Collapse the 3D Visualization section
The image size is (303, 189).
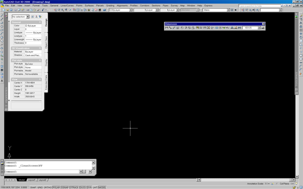(40, 48)
